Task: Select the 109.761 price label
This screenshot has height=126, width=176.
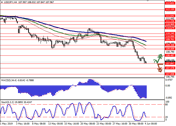Action: 170,39
